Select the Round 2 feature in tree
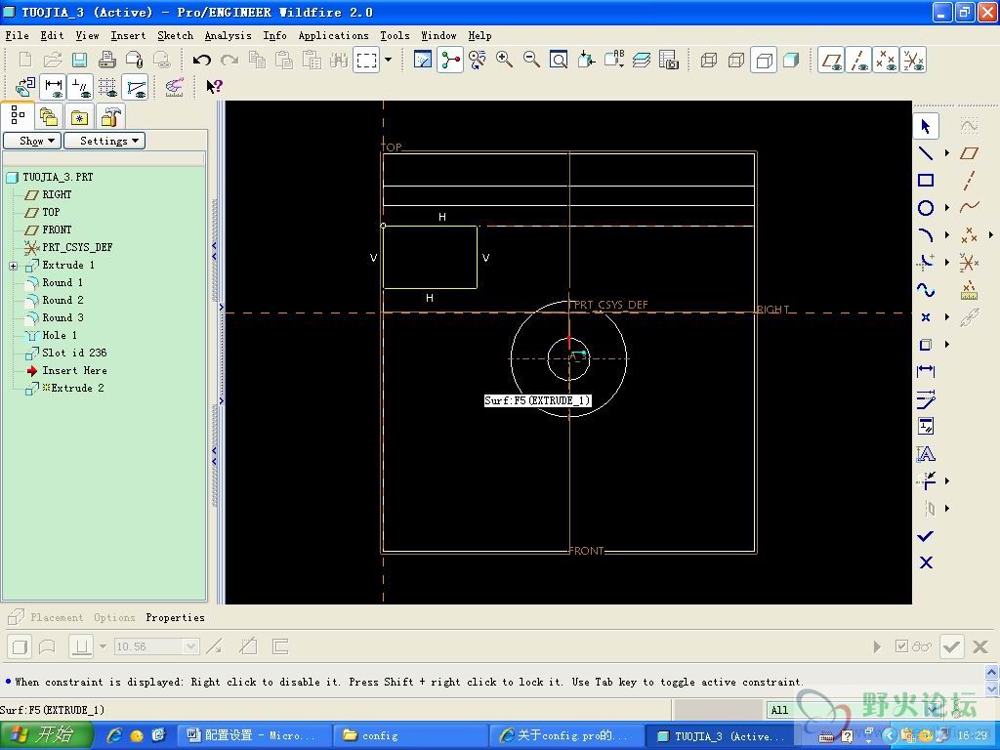This screenshot has width=1000, height=750. pyautogui.click(x=62, y=300)
